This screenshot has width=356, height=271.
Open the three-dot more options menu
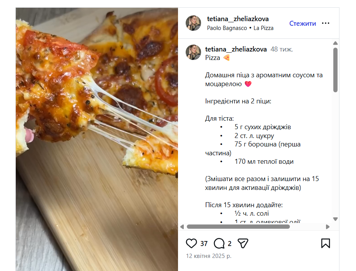(326, 23)
